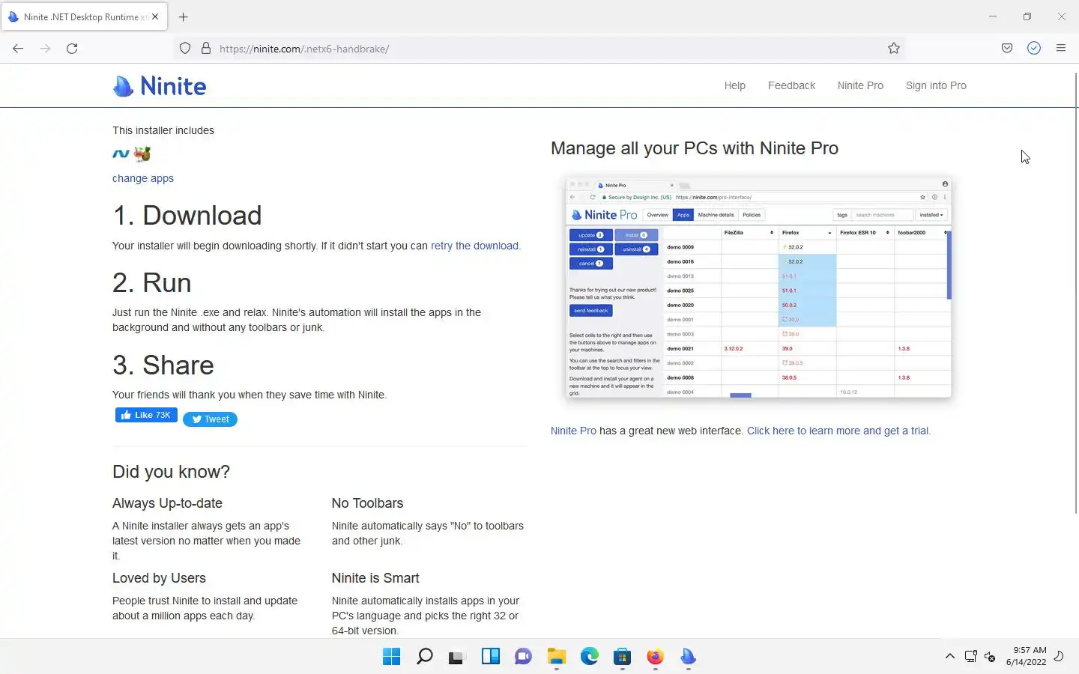Open a new browser tab
The image size is (1079, 674).
tap(184, 16)
